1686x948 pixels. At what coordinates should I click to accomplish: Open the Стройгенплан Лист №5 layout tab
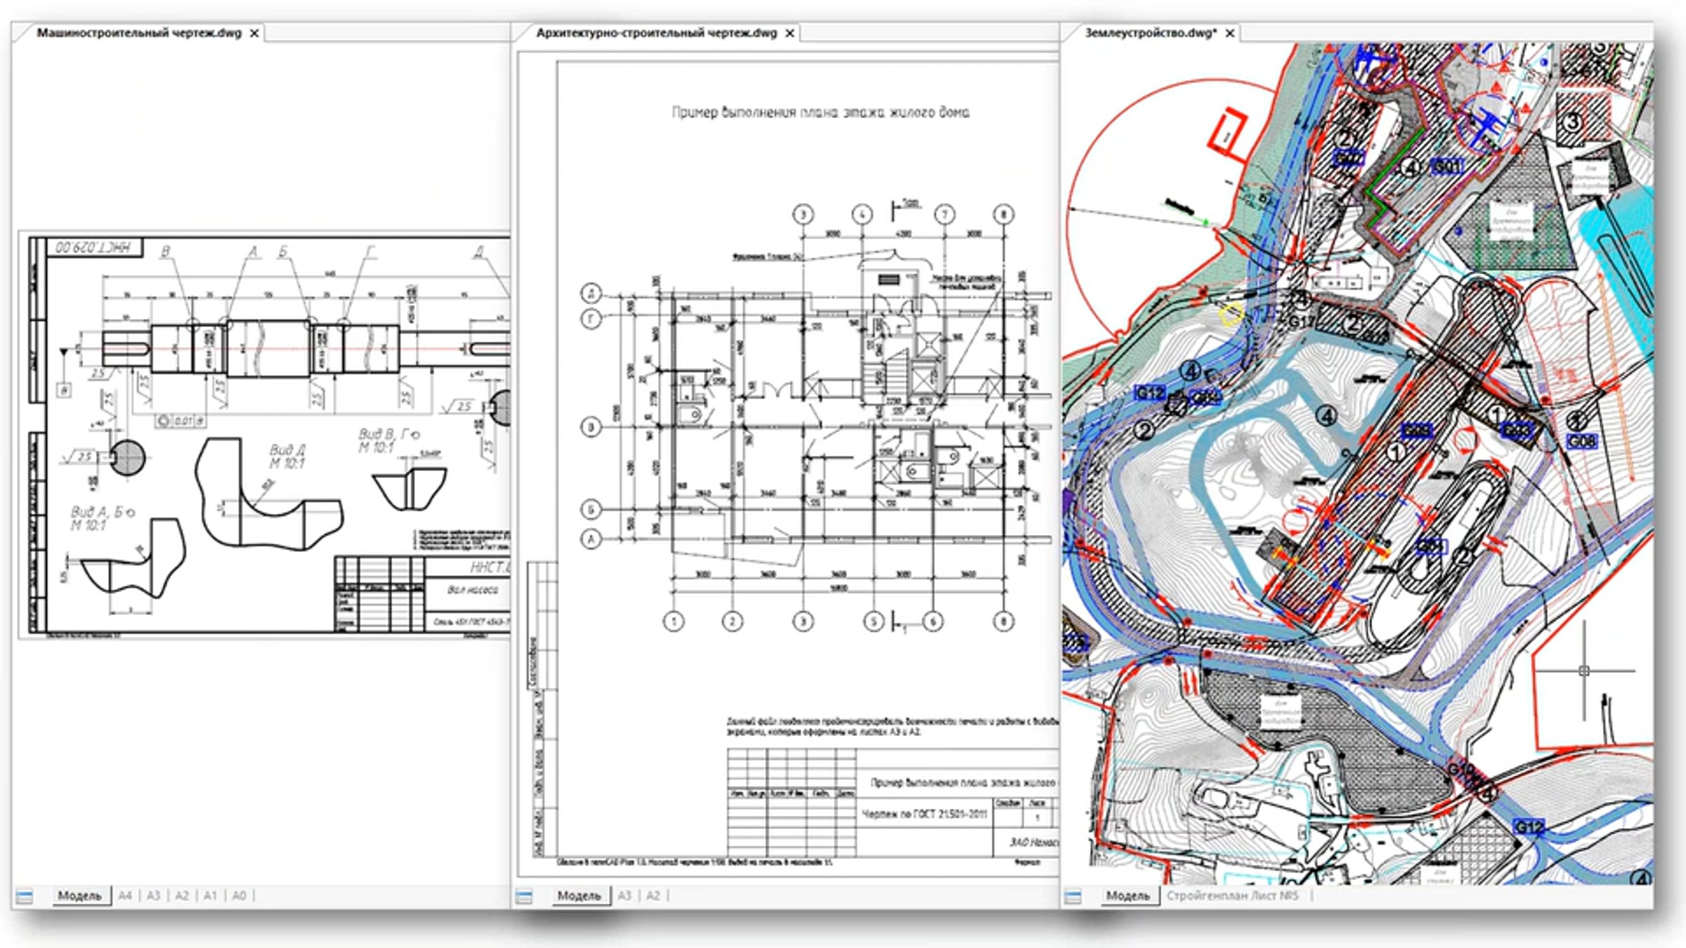coord(1233,896)
